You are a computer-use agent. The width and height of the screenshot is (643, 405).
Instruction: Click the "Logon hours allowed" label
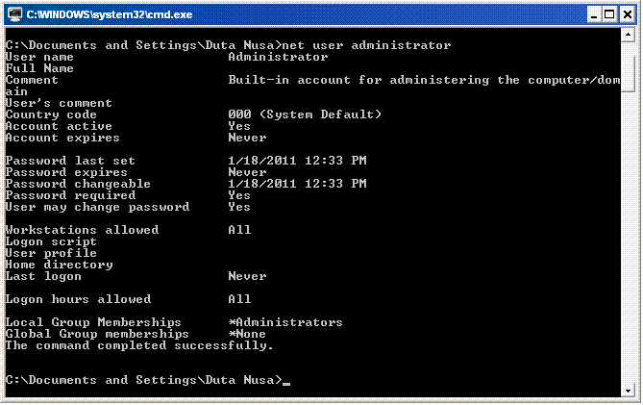[78, 299]
